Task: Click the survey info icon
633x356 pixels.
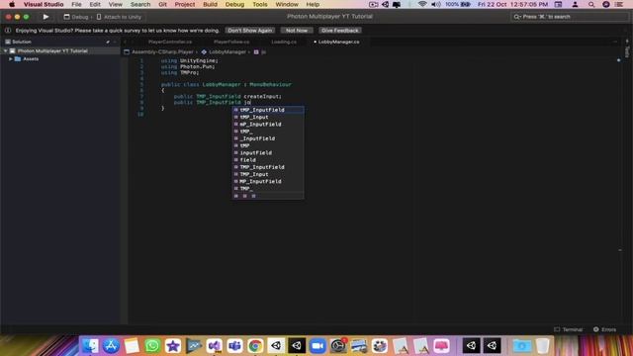Action: (8, 31)
